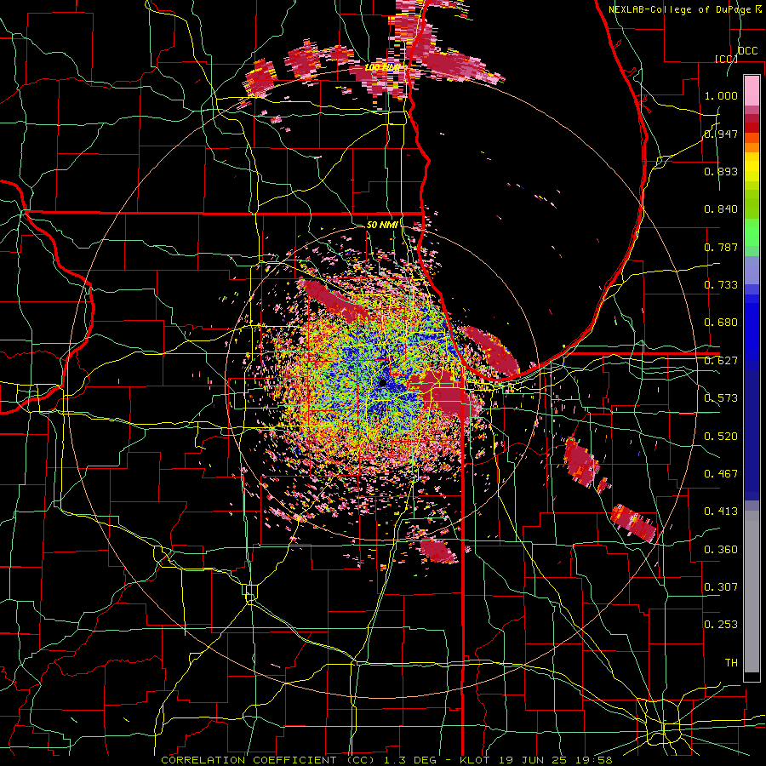Select the 0.253 scale value

coord(721,625)
